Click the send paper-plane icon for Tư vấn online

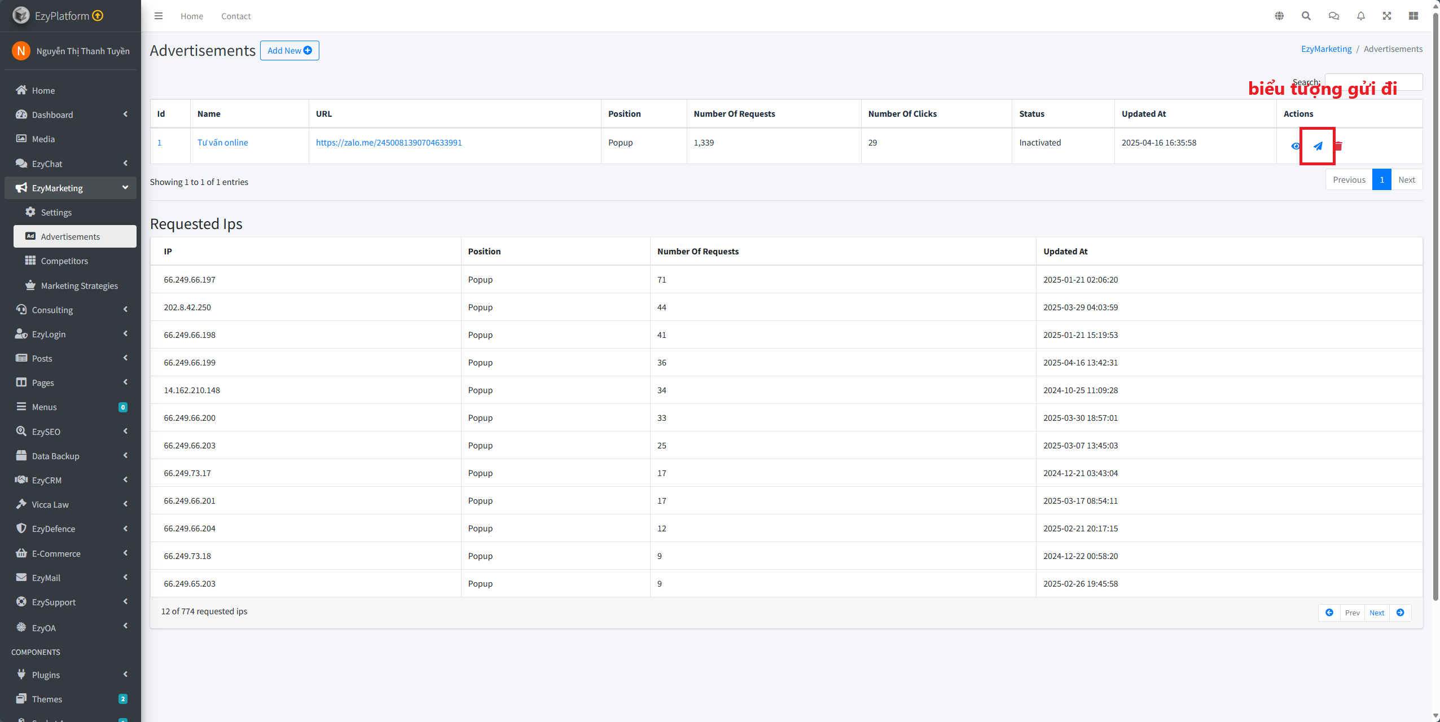point(1318,146)
